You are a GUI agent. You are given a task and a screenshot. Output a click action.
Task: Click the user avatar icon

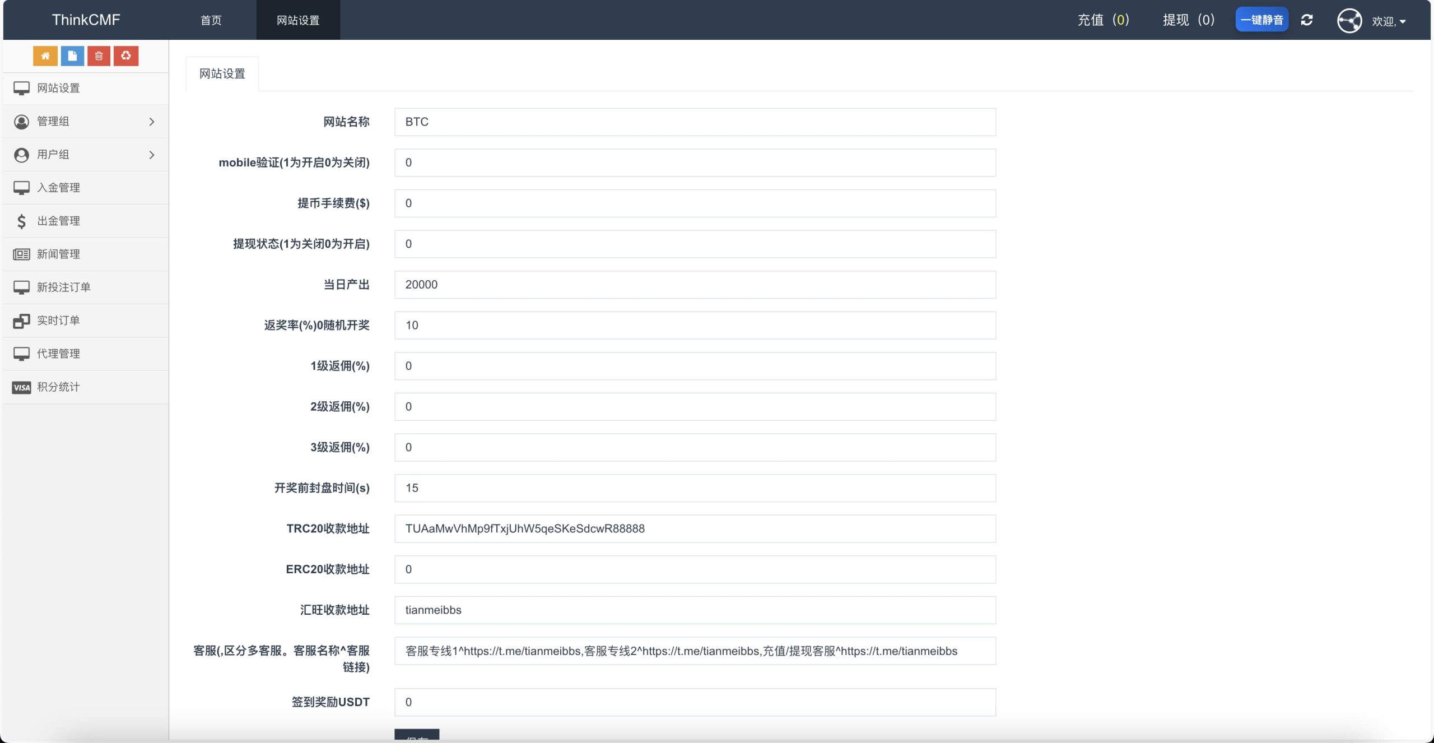click(x=1349, y=21)
